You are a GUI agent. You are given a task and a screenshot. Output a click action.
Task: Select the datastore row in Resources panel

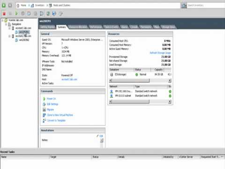point(140,75)
